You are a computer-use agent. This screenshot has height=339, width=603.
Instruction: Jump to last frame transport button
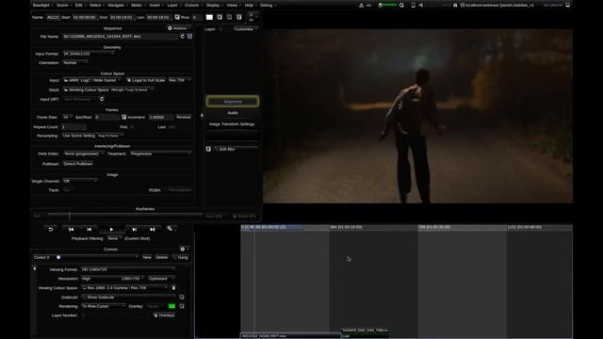[x=153, y=229]
